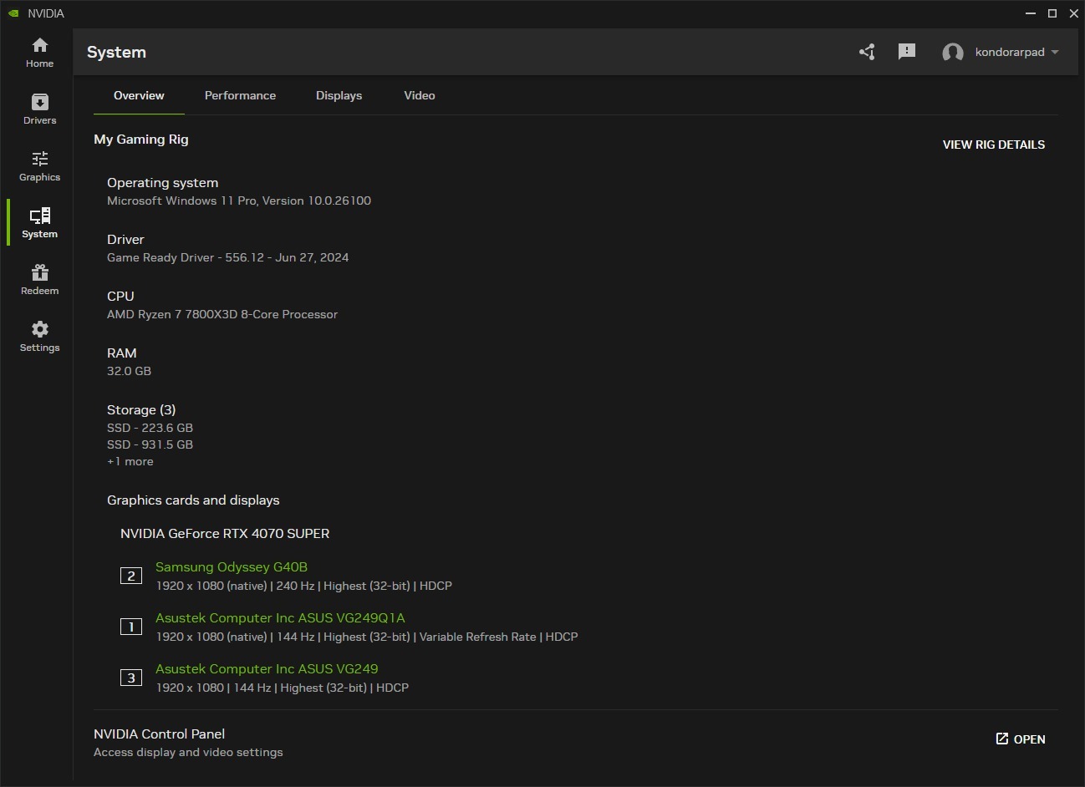Open the feedback notification icon

click(907, 52)
